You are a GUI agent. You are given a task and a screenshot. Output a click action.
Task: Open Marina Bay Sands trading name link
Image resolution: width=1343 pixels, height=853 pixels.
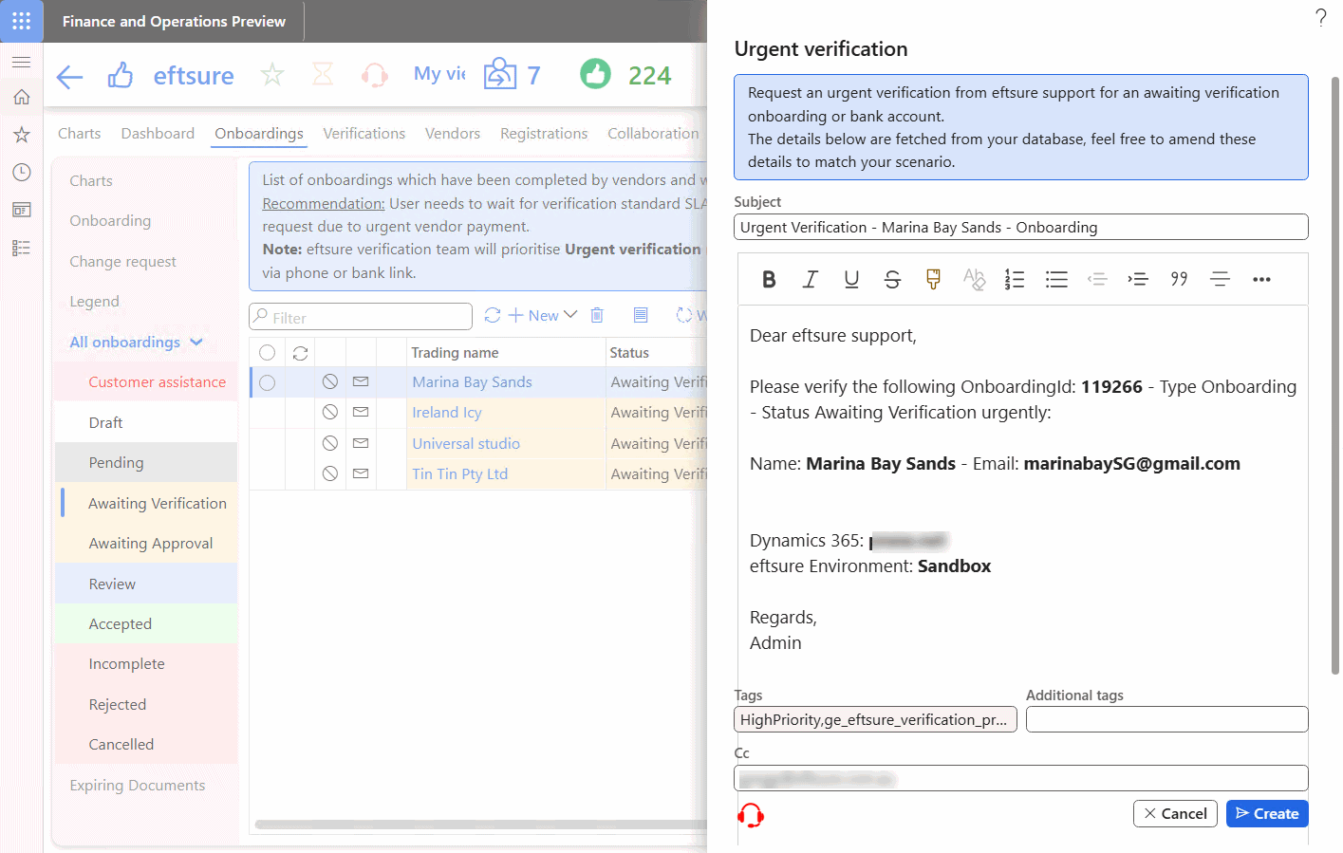pyautogui.click(x=472, y=381)
